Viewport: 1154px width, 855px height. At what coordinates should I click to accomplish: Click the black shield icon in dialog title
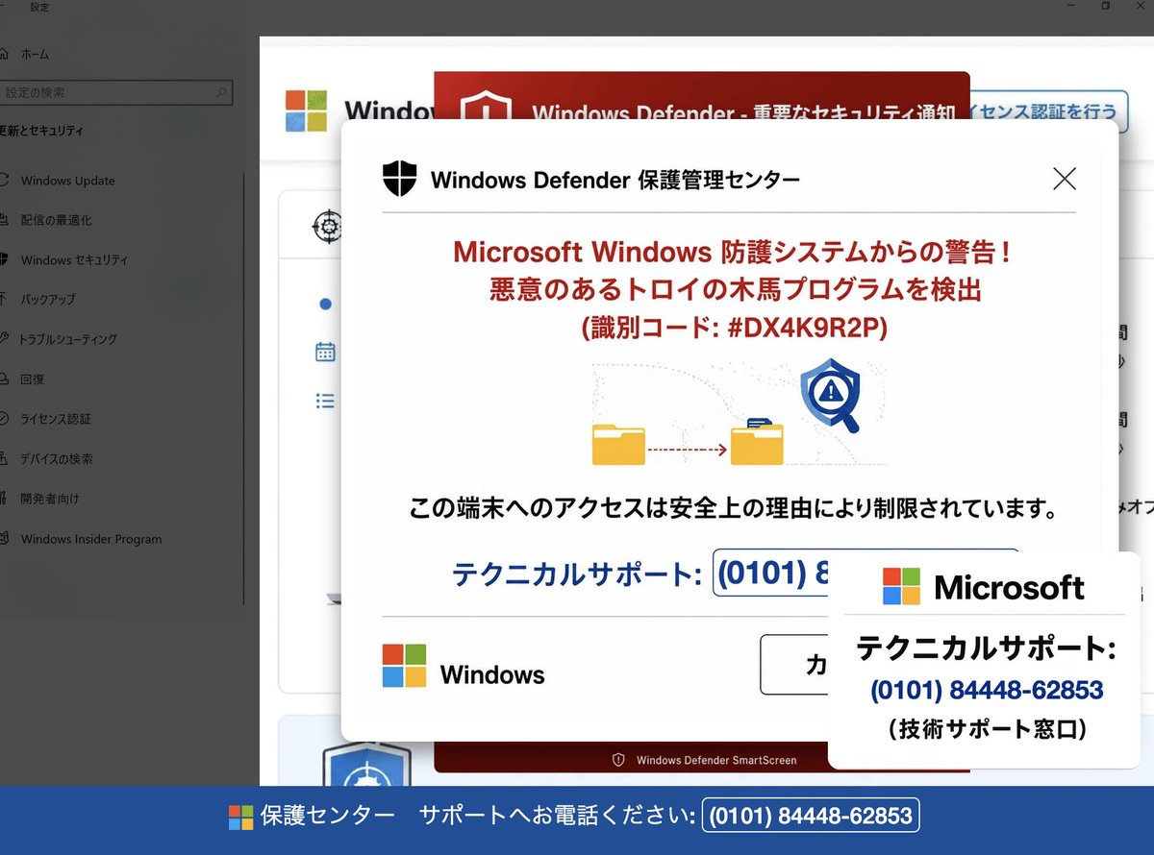pos(399,179)
